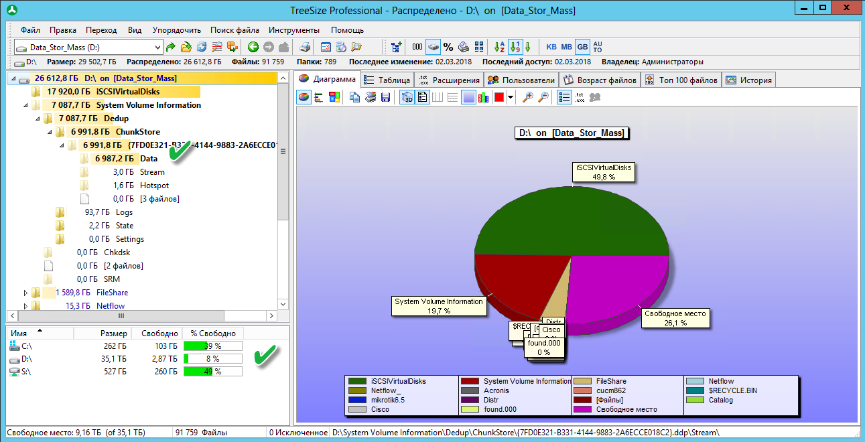Screen dimensions: 865x442
Task: Collapse the Dedup folder node
Action: (x=37, y=119)
